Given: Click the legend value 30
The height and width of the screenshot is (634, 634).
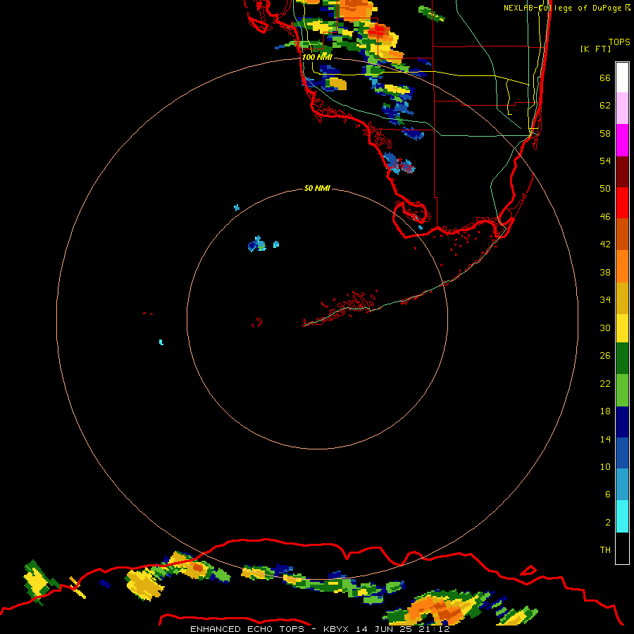Looking at the screenshot, I should point(605,328).
